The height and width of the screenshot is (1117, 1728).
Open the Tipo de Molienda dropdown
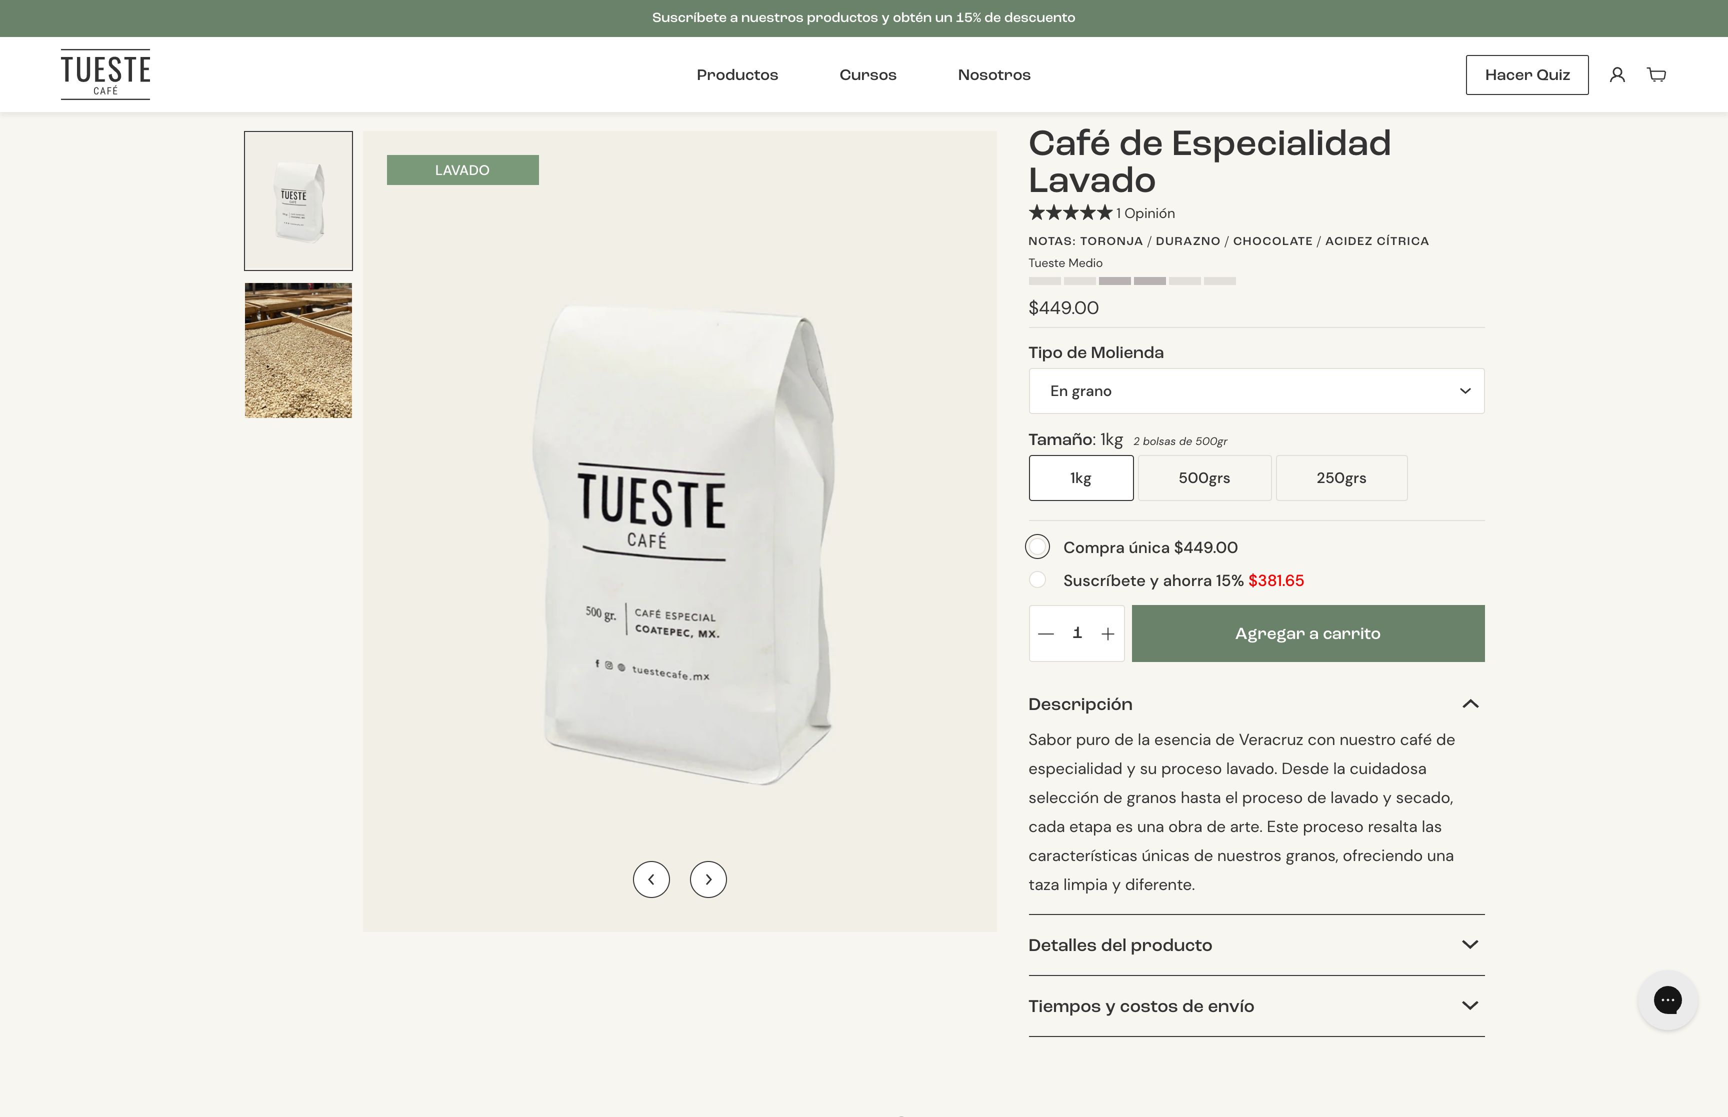[x=1256, y=390]
